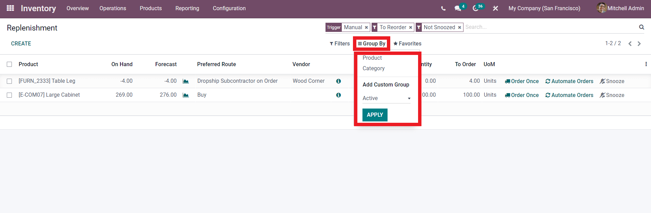The image size is (651, 213).
Task: Remove the Not Snoozed filter facet
Action: [x=459, y=27]
